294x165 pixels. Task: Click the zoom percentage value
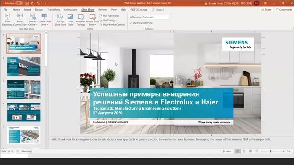288,151
